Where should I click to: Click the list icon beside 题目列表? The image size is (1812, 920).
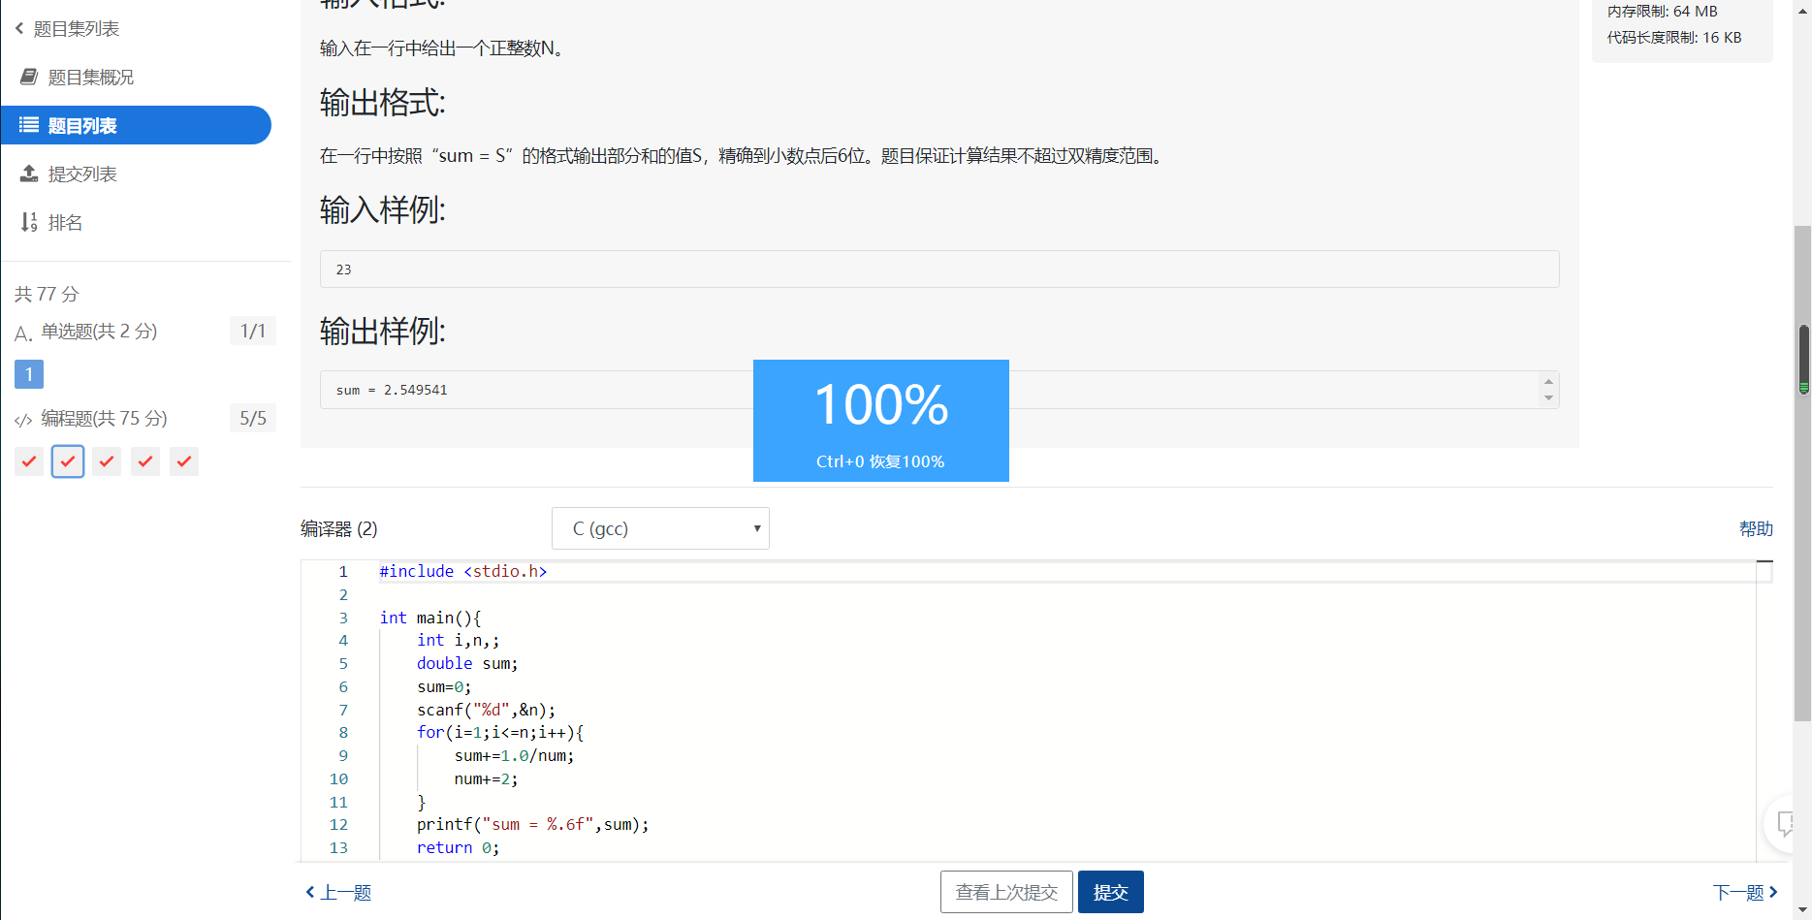pos(29,125)
